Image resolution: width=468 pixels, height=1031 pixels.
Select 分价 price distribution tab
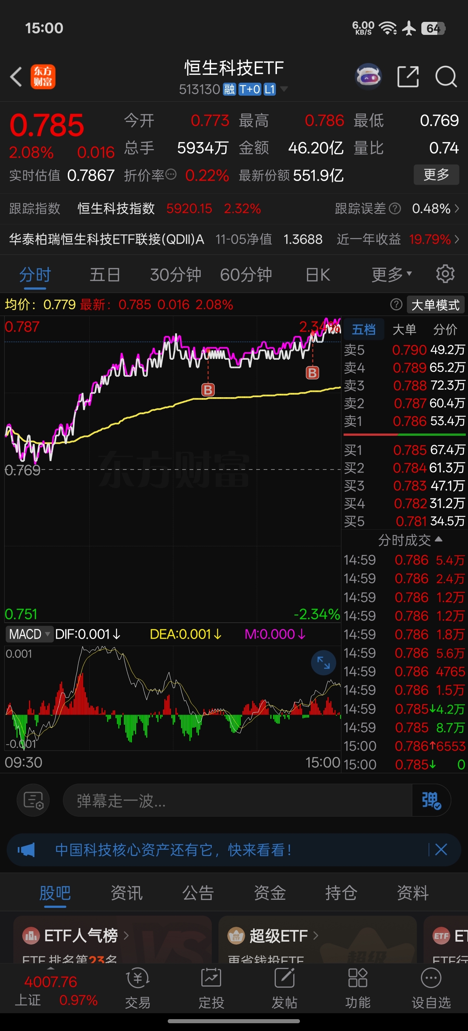coord(445,329)
